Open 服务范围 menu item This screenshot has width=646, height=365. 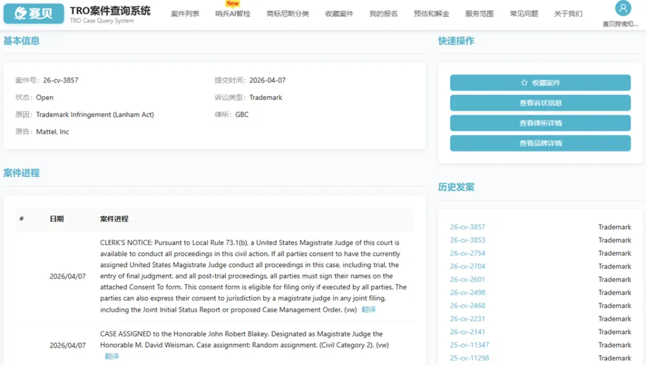(x=480, y=14)
